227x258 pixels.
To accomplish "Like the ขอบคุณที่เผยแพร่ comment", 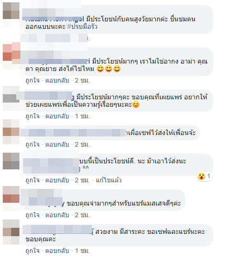I will (x=32, y=116).
